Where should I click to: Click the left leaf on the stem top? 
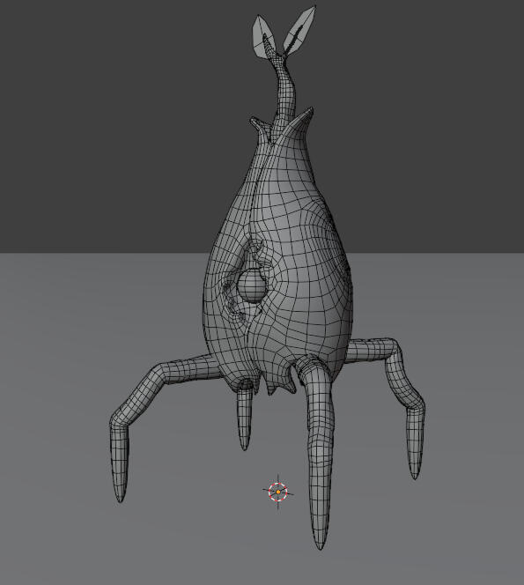[x=263, y=37]
